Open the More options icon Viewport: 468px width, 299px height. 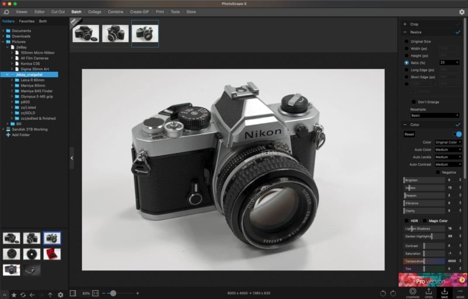(x=460, y=291)
